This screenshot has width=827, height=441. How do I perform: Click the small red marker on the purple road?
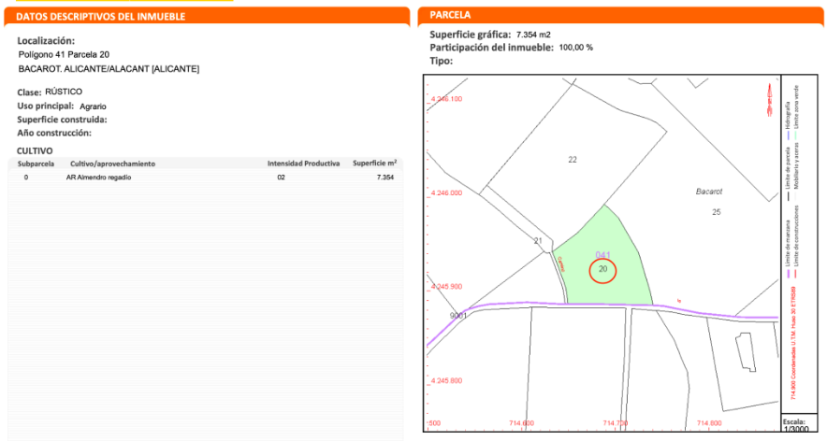[x=678, y=301]
